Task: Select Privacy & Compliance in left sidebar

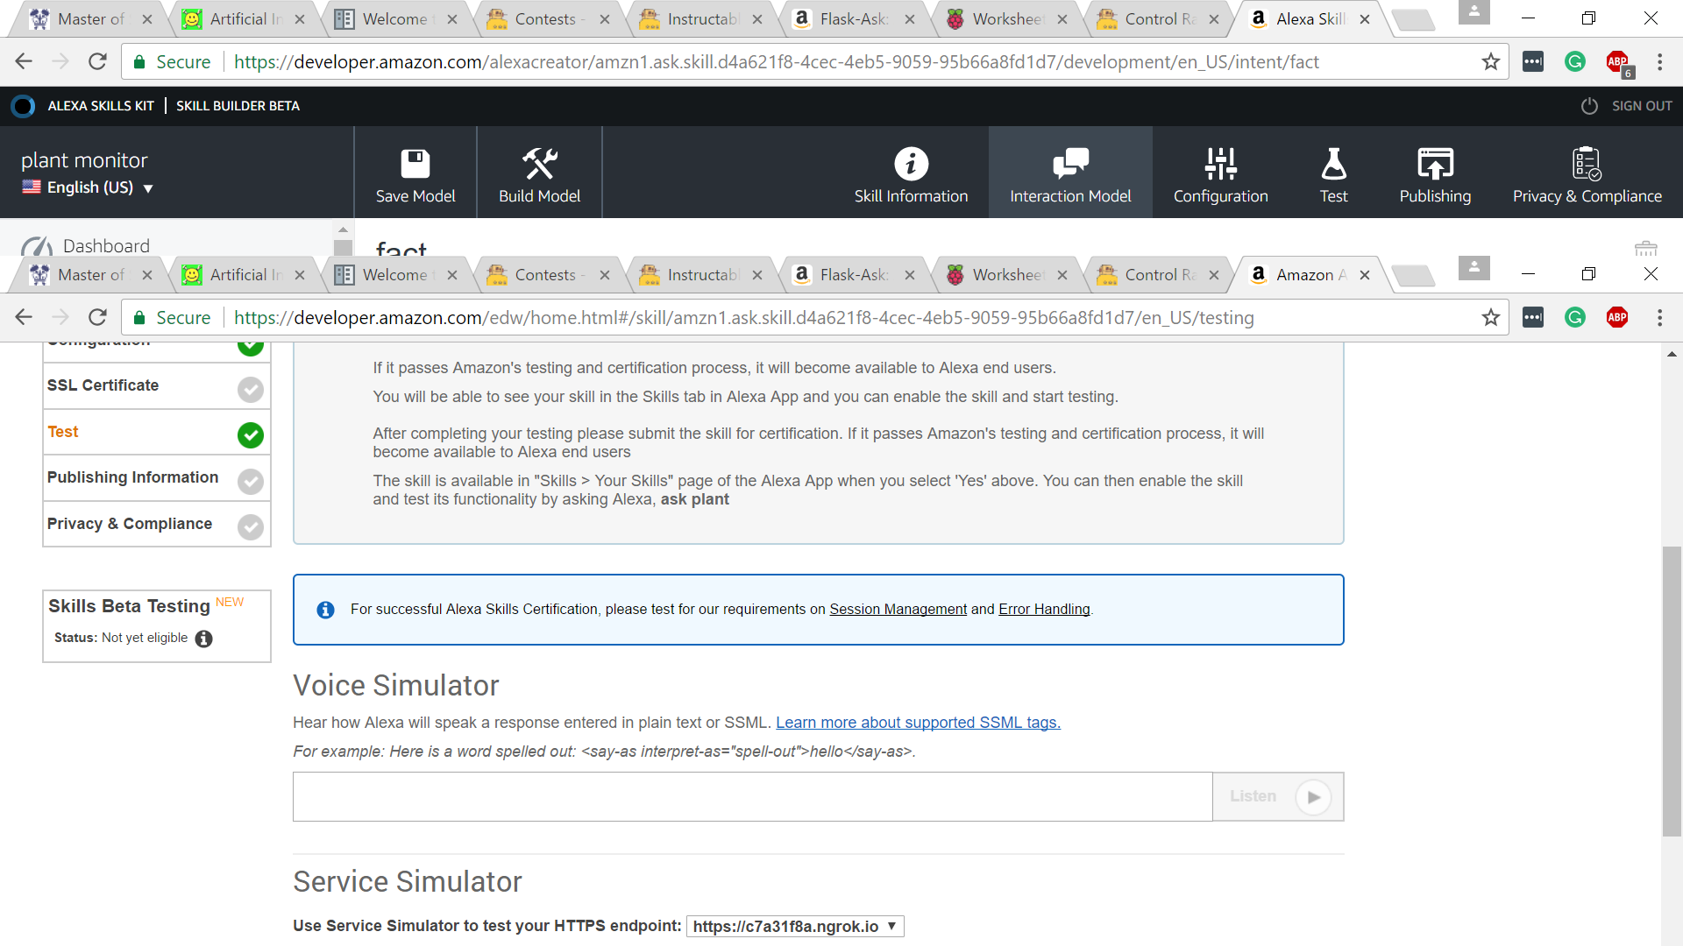Action: tap(130, 524)
